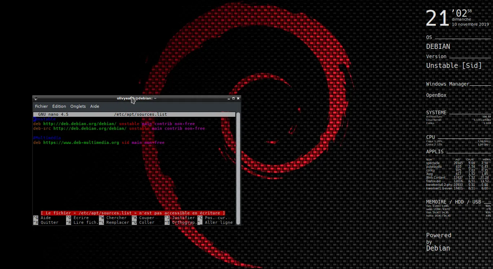Click the word 'sid' on the multimedia line
Screen dimensions: 493x269
click(125, 142)
